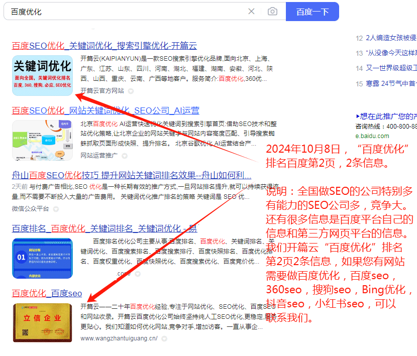This screenshot has height=356, width=417.
Task: Open hot search item 12 2人编造女孩
Action: 386,38
